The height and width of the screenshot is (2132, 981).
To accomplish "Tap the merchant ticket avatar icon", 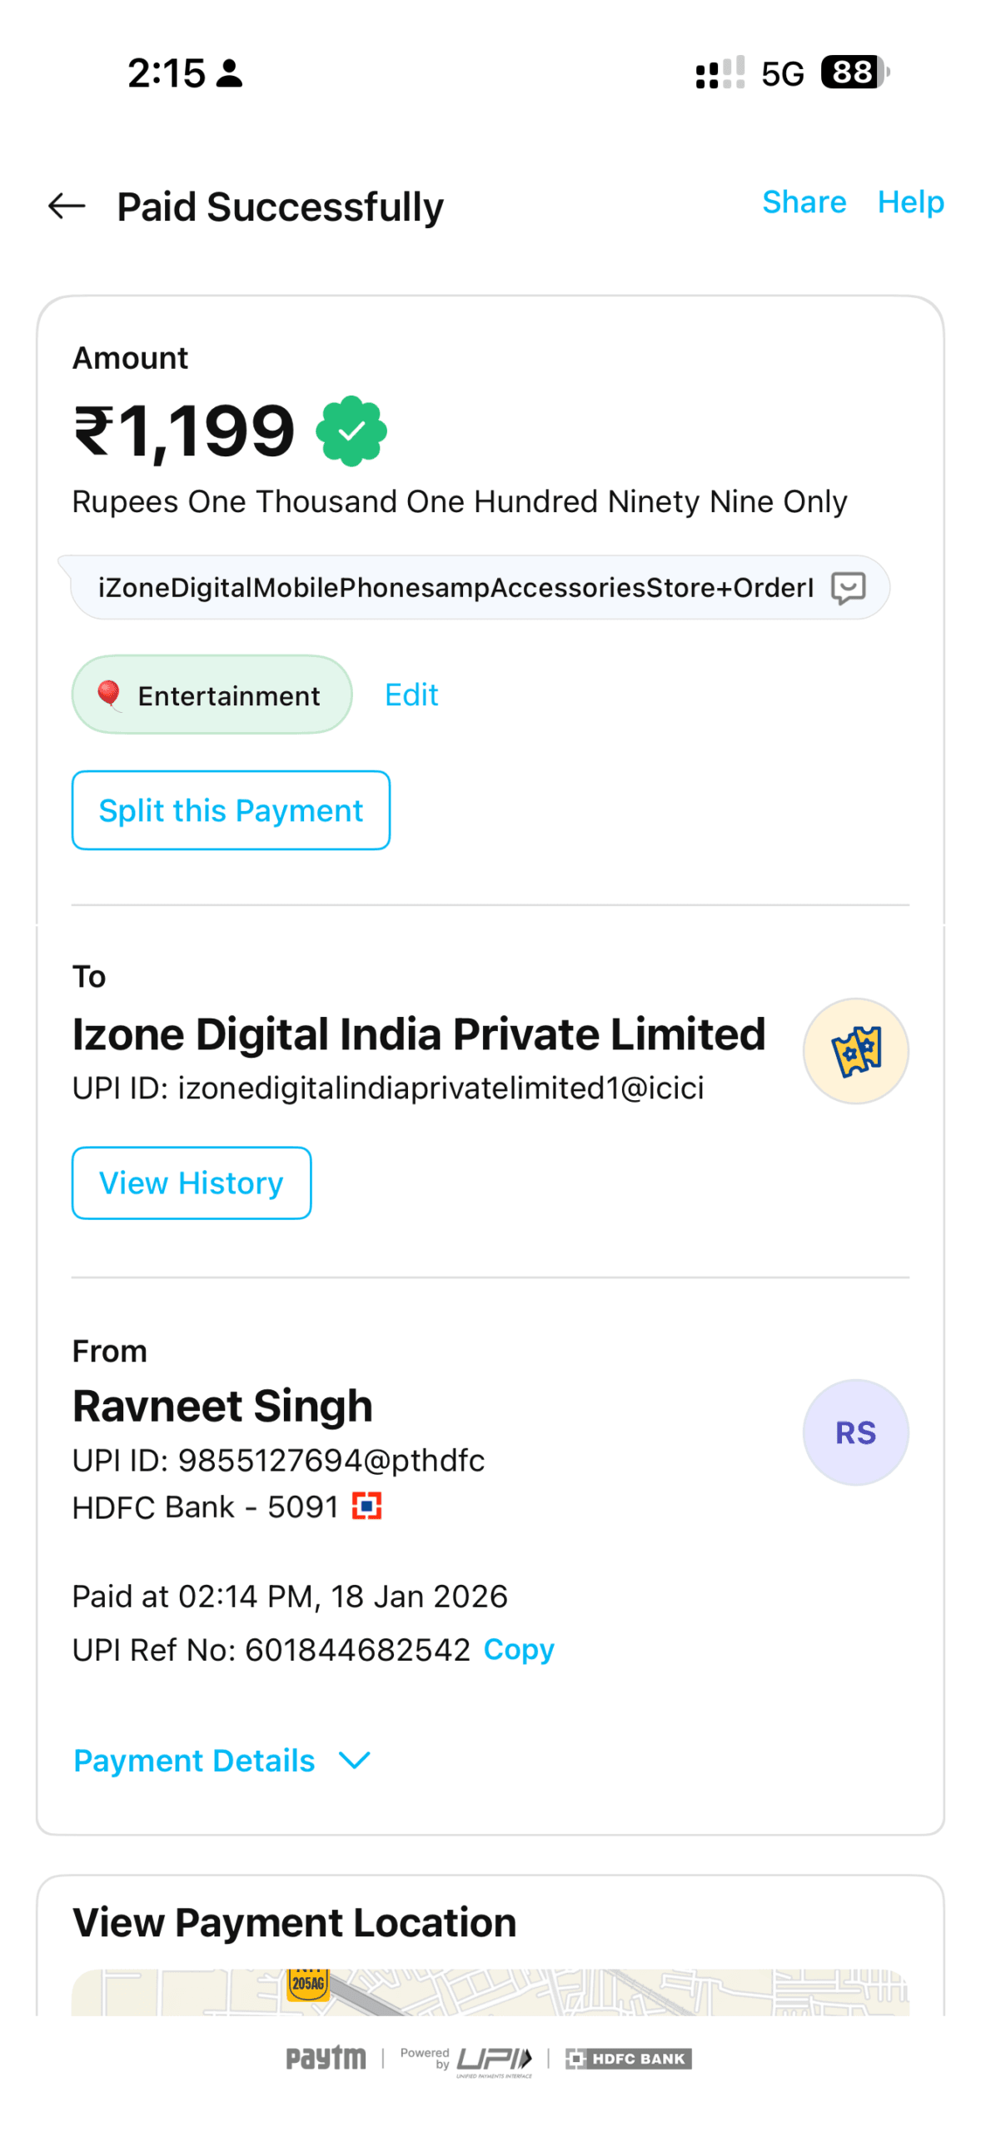I will tap(854, 1050).
